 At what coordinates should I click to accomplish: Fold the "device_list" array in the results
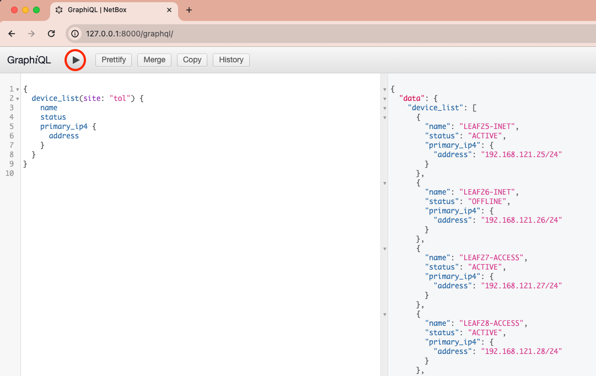pos(385,108)
